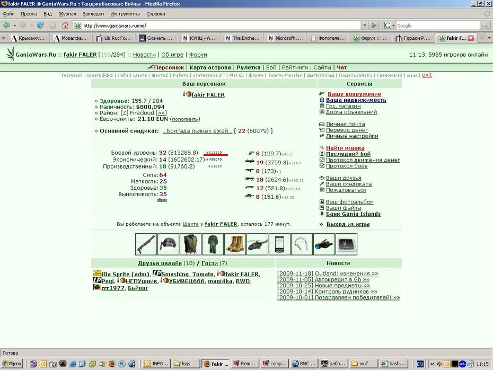Open the Google search engine selector dropdown
Viewport: 493px width, 370px height.
click(389, 25)
